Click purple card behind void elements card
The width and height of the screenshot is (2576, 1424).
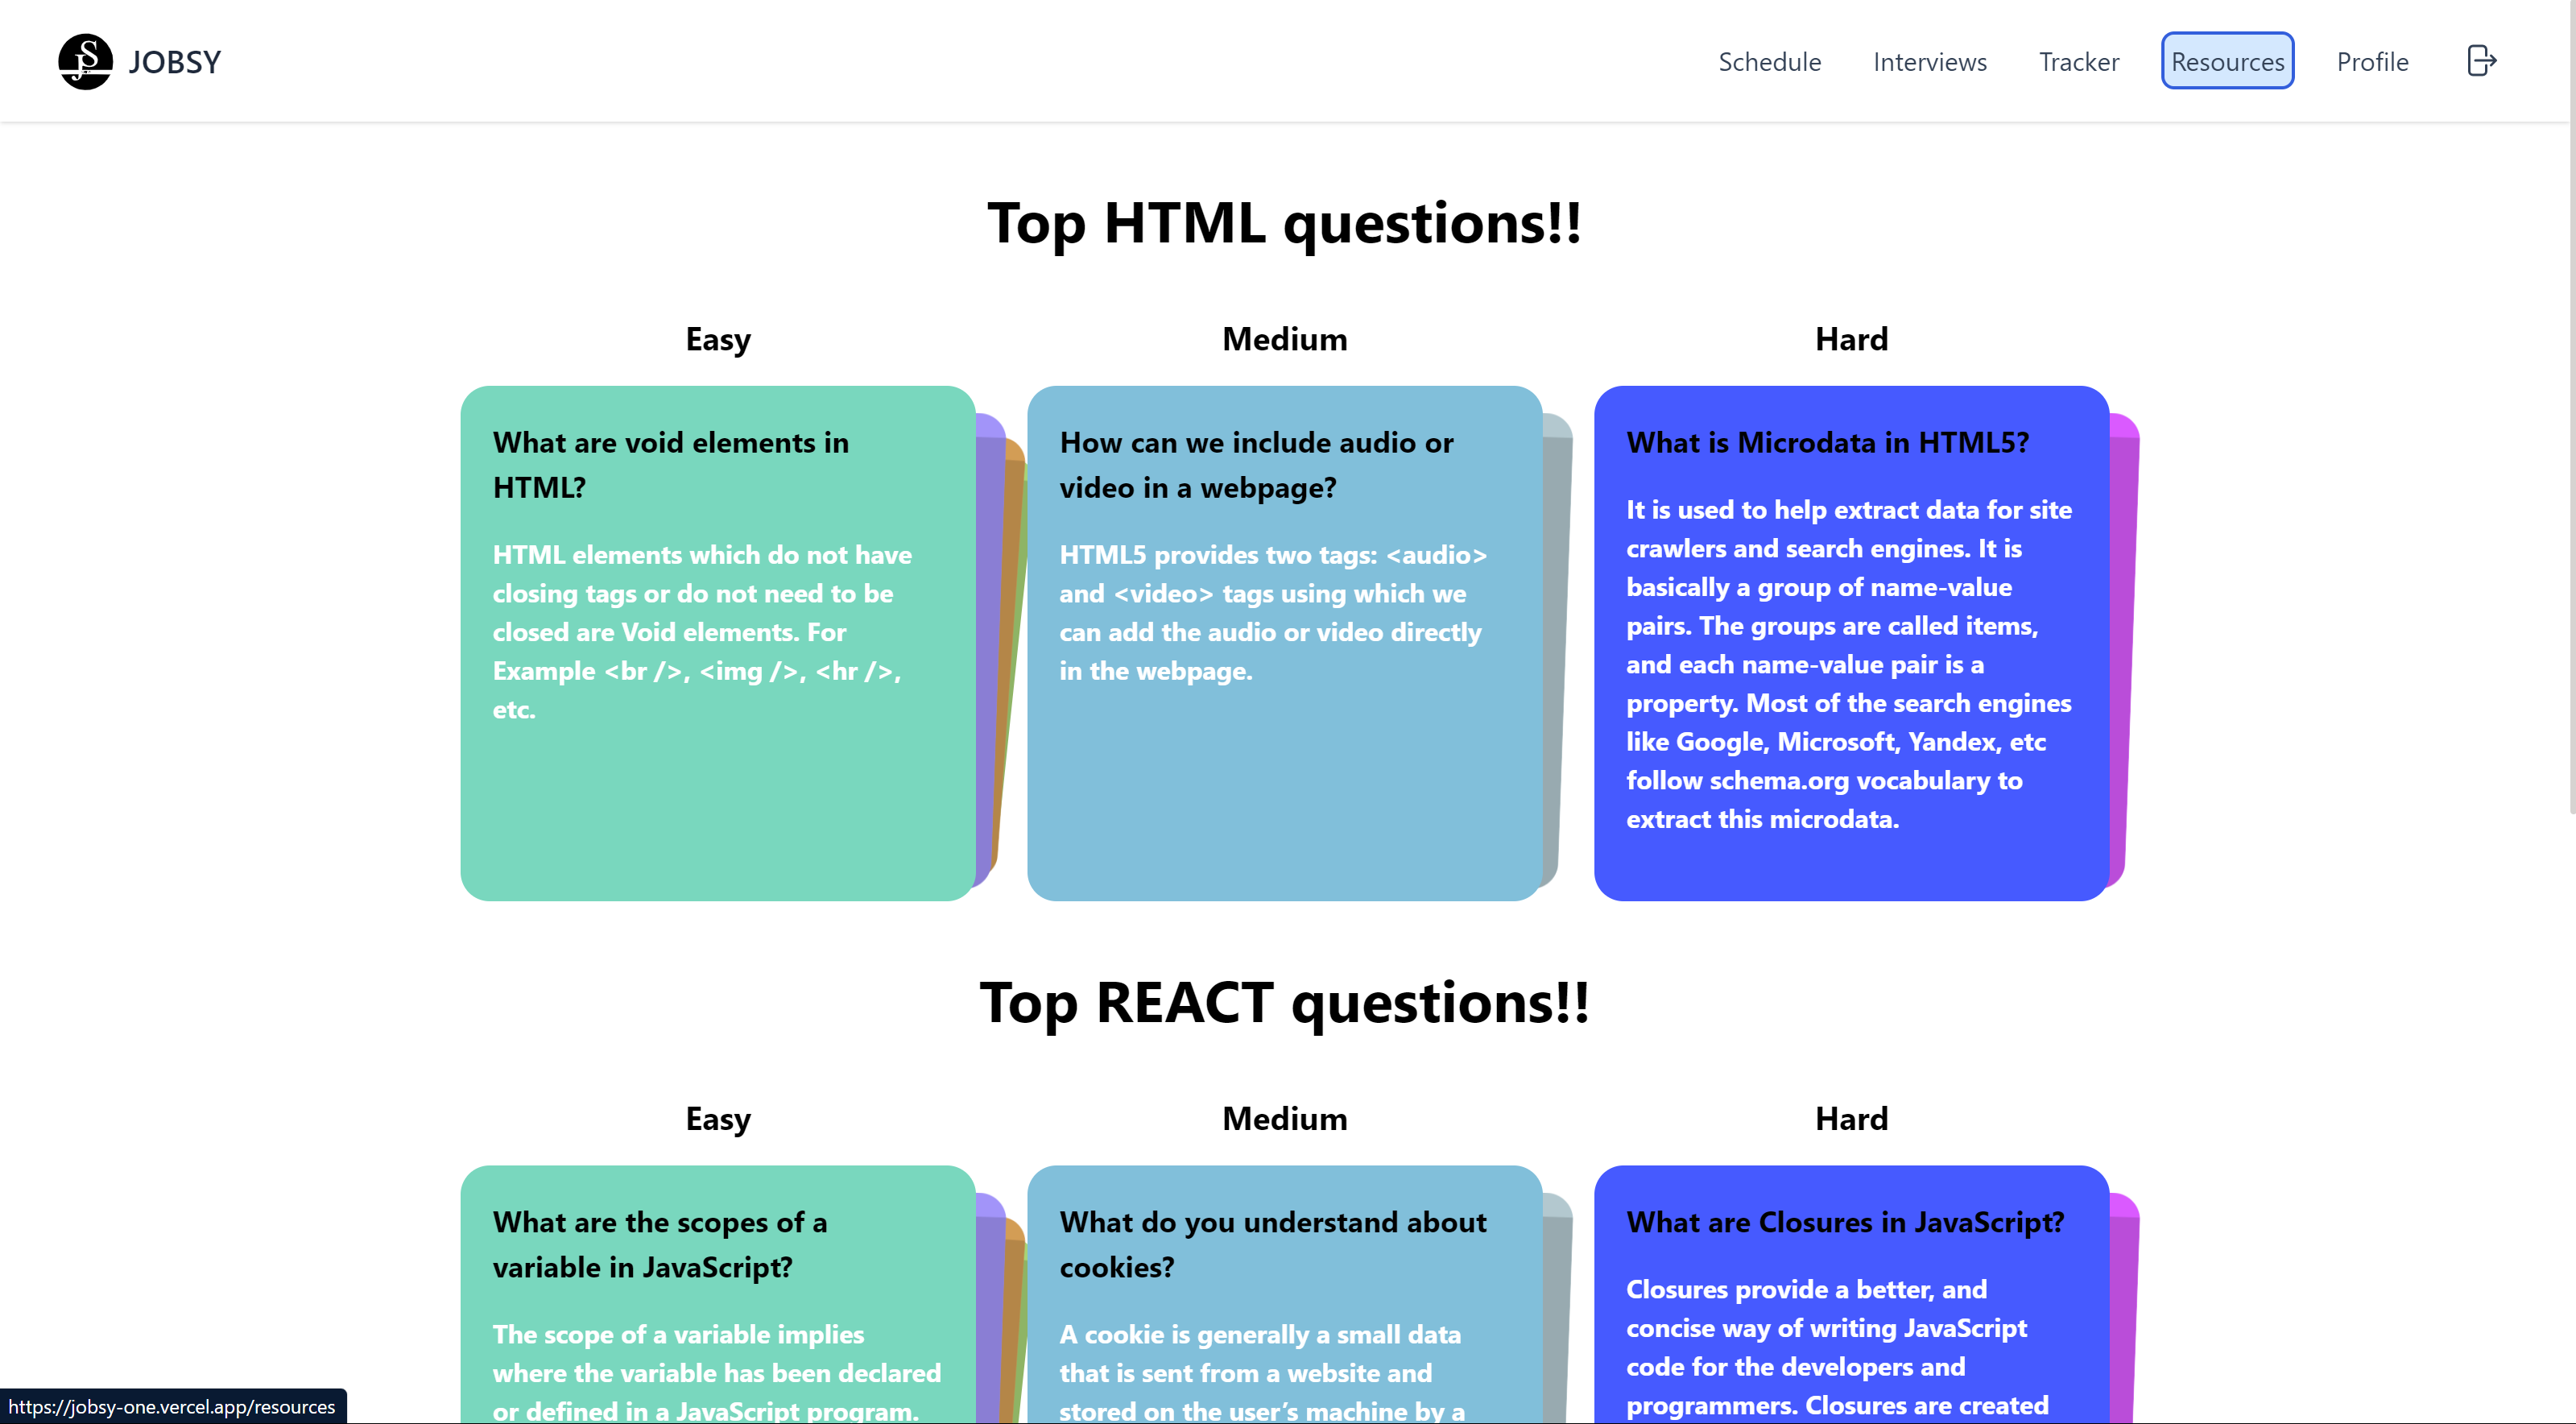coord(988,640)
